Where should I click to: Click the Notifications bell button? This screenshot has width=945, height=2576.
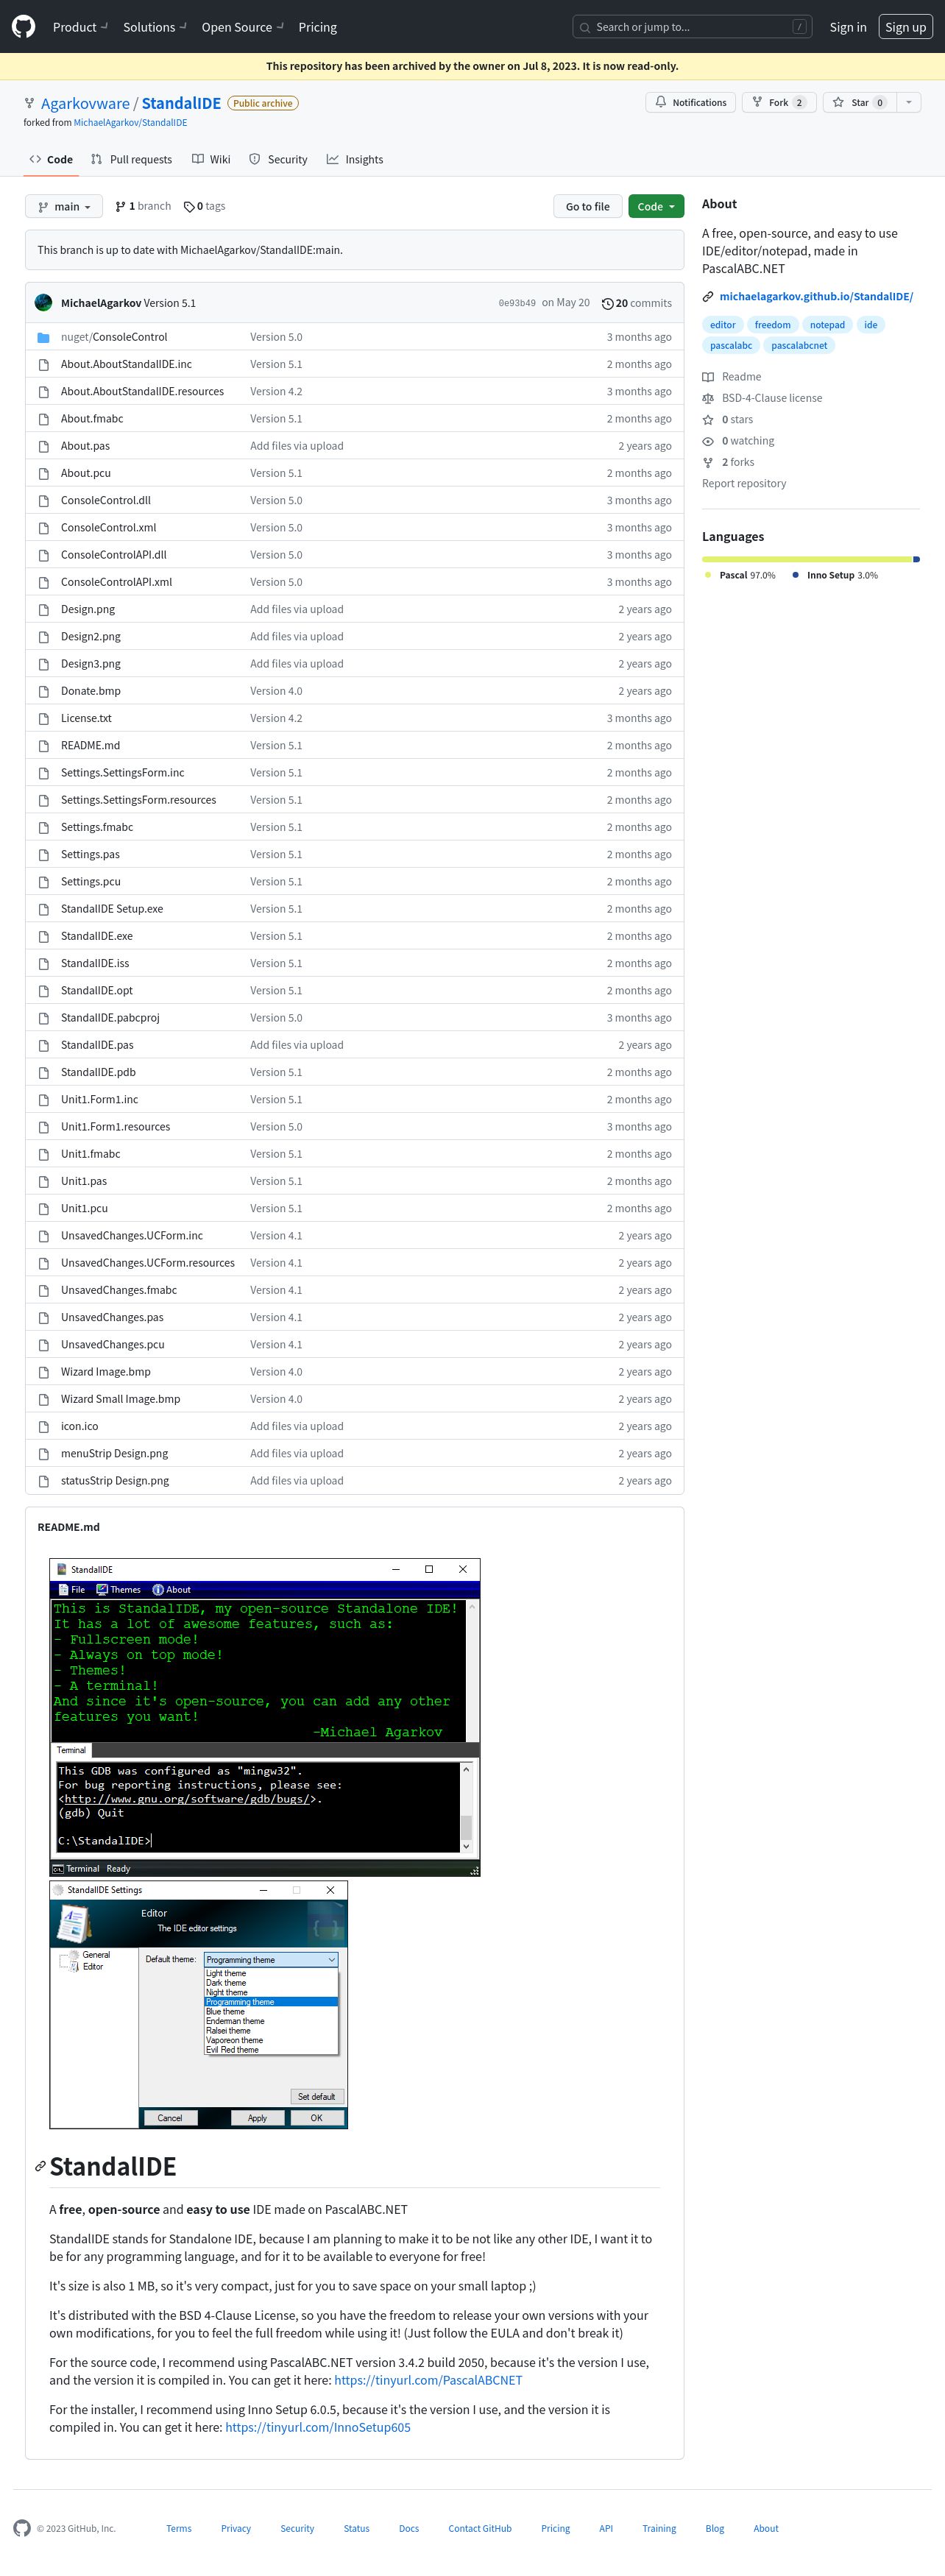691,102
